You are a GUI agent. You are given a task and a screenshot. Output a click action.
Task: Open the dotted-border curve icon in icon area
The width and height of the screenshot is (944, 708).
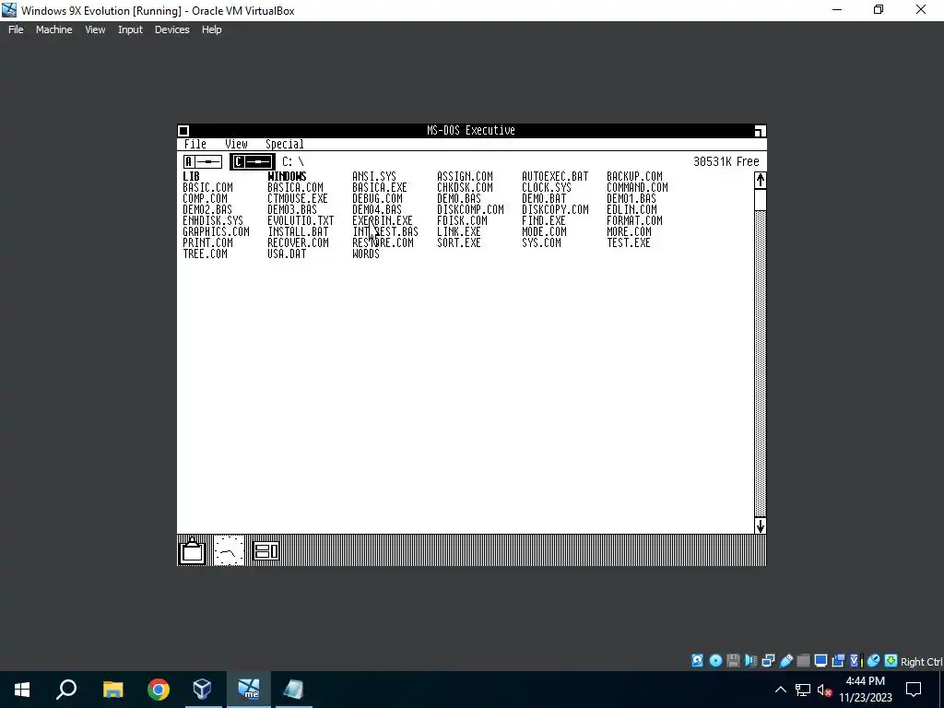(229, 550)
